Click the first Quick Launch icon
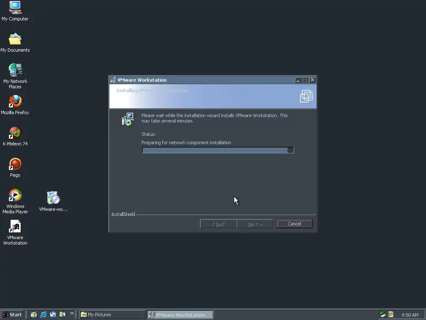 [x=34, y=315]
